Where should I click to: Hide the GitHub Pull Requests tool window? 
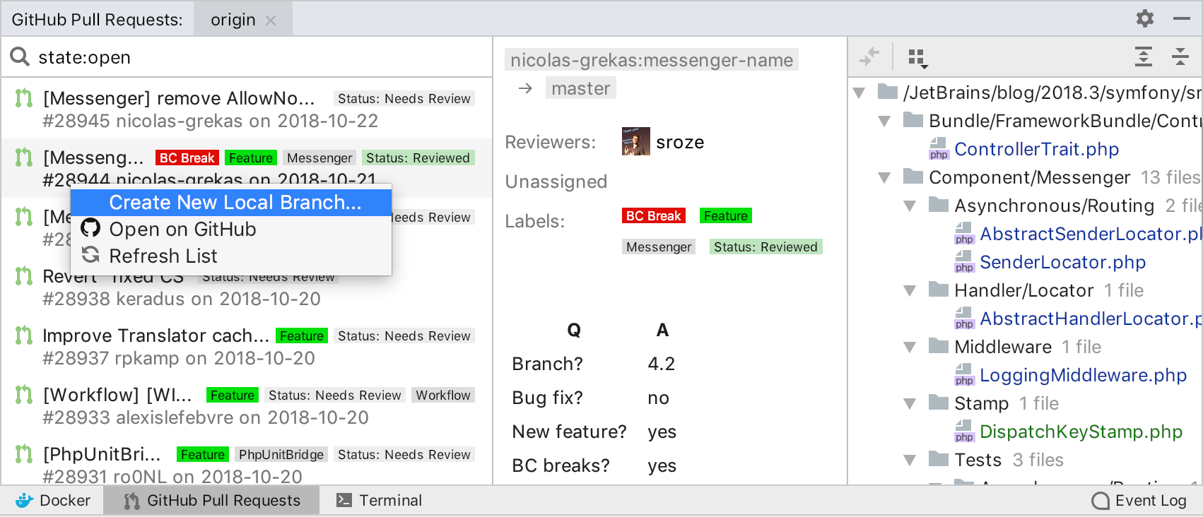click(1181, 18)
